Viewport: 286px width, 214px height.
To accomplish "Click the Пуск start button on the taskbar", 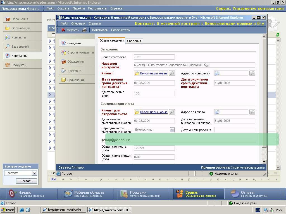I will tap(8, 210).
